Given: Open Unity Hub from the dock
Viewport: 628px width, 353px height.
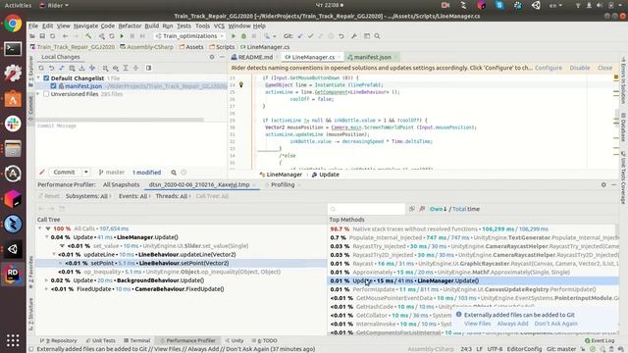Looking at the screenshot, I should click(x=13, y=249).
